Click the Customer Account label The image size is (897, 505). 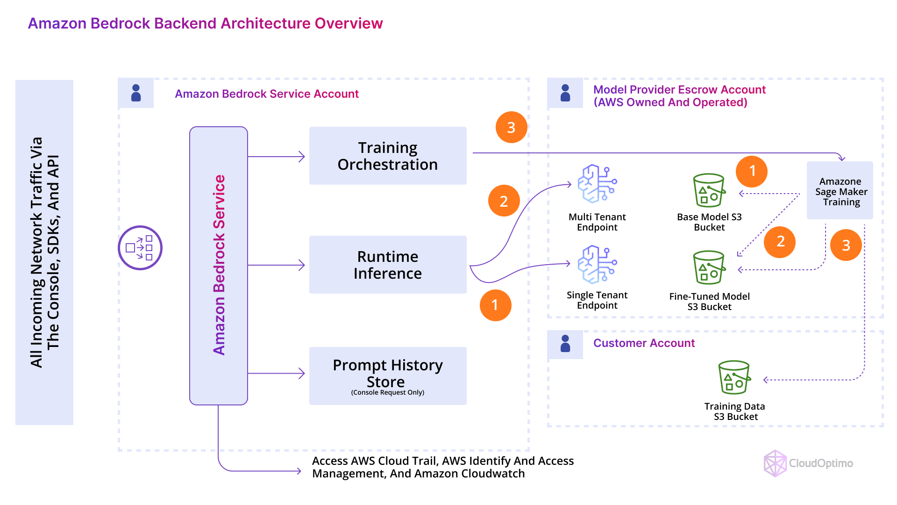coord(644,343)
